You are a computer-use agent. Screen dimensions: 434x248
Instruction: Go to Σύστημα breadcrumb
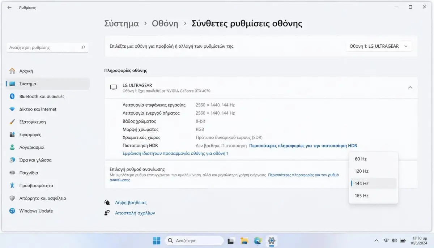pos(122,23)
